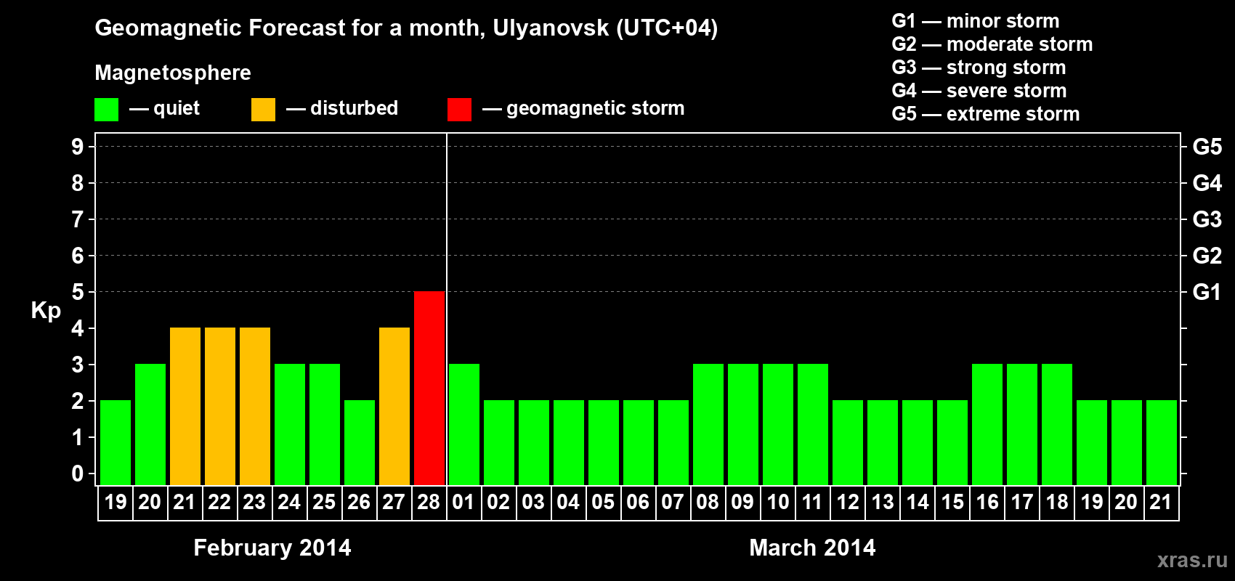
Task: Click the 'Magnetosphere' heading
Action: click(173, 73)
